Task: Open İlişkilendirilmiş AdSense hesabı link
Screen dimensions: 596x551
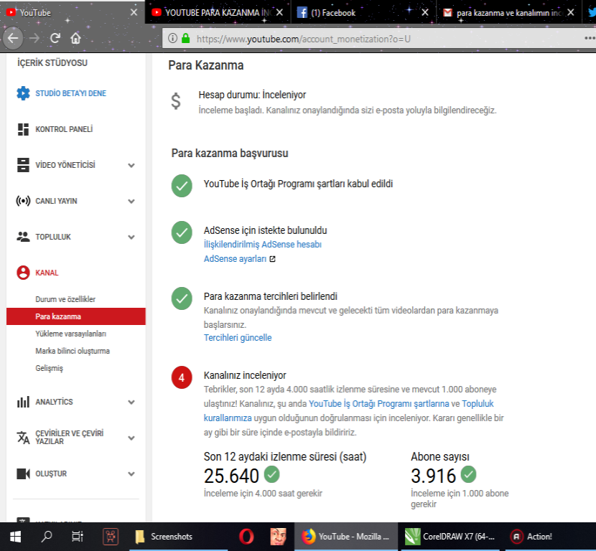Action: coord(263,244)
